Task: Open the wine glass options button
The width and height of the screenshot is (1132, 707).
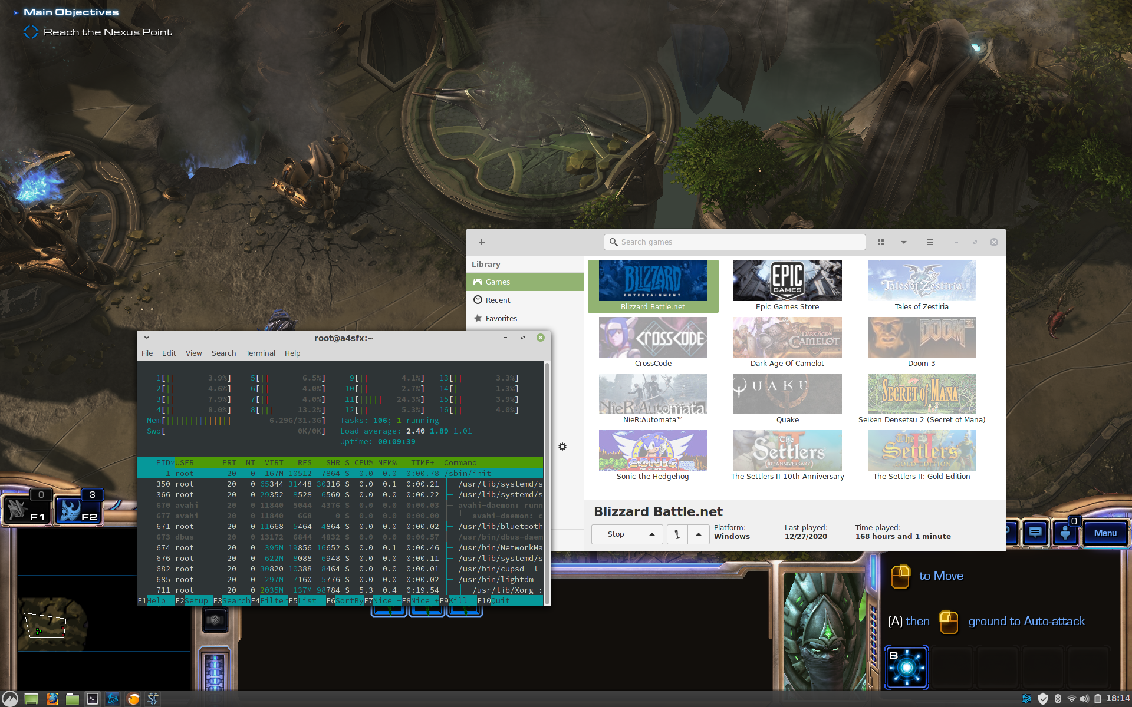Action: [x=677, y=534]
